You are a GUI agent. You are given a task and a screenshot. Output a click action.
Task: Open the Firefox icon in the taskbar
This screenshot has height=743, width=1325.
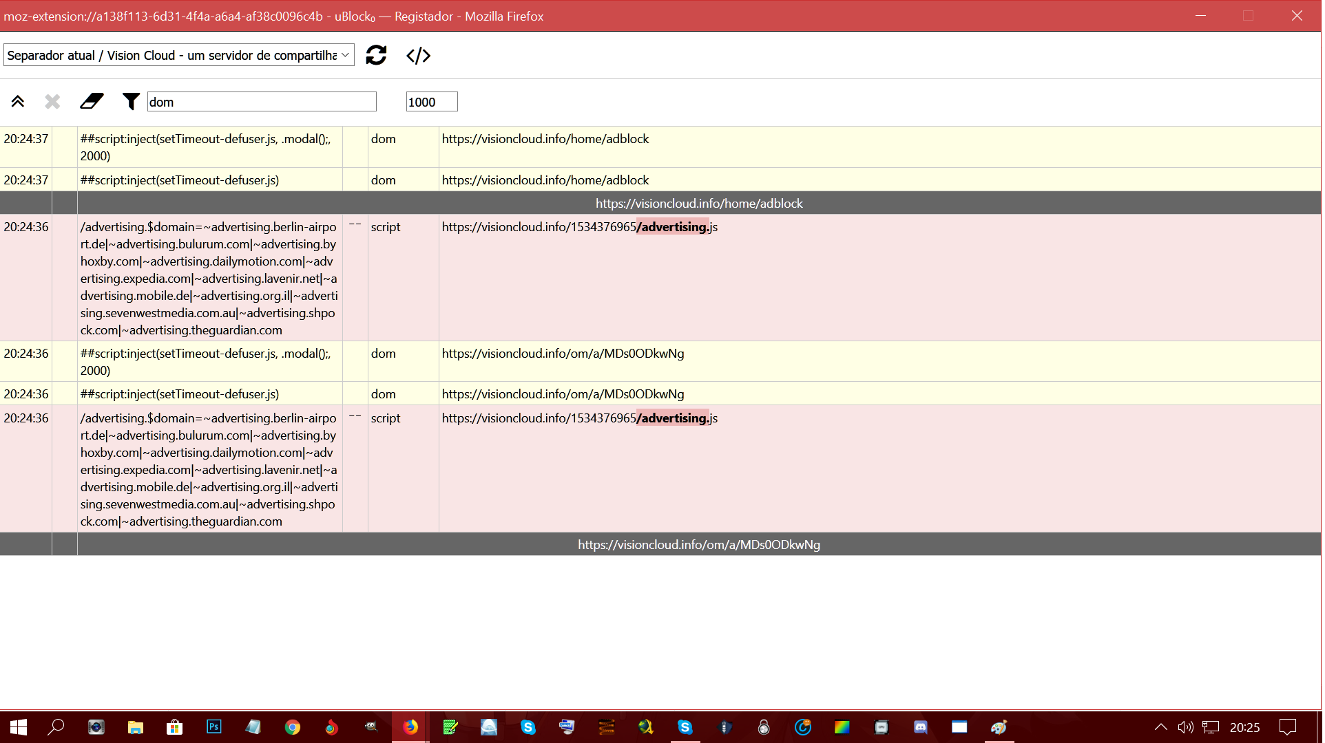coord(410,727)
